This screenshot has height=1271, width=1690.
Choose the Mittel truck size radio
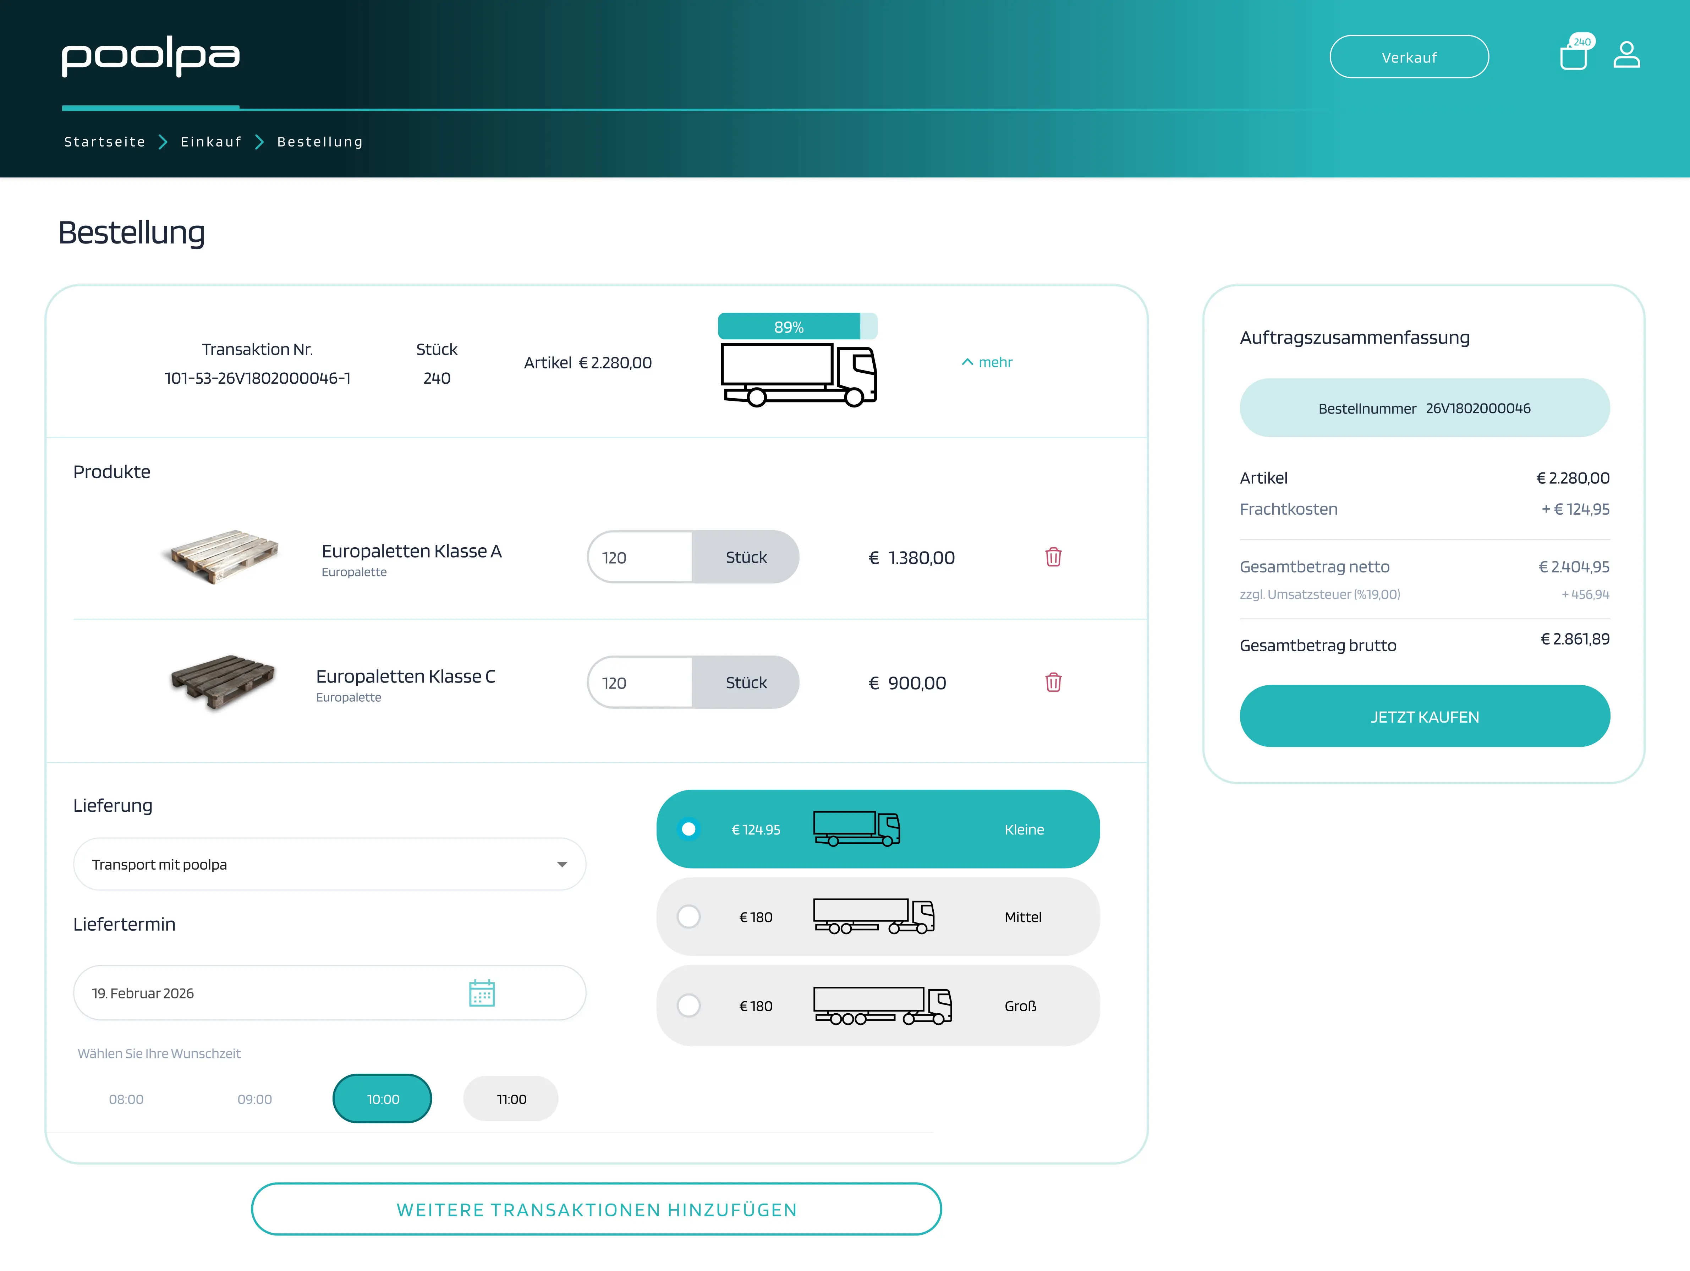tap(688, 916)
